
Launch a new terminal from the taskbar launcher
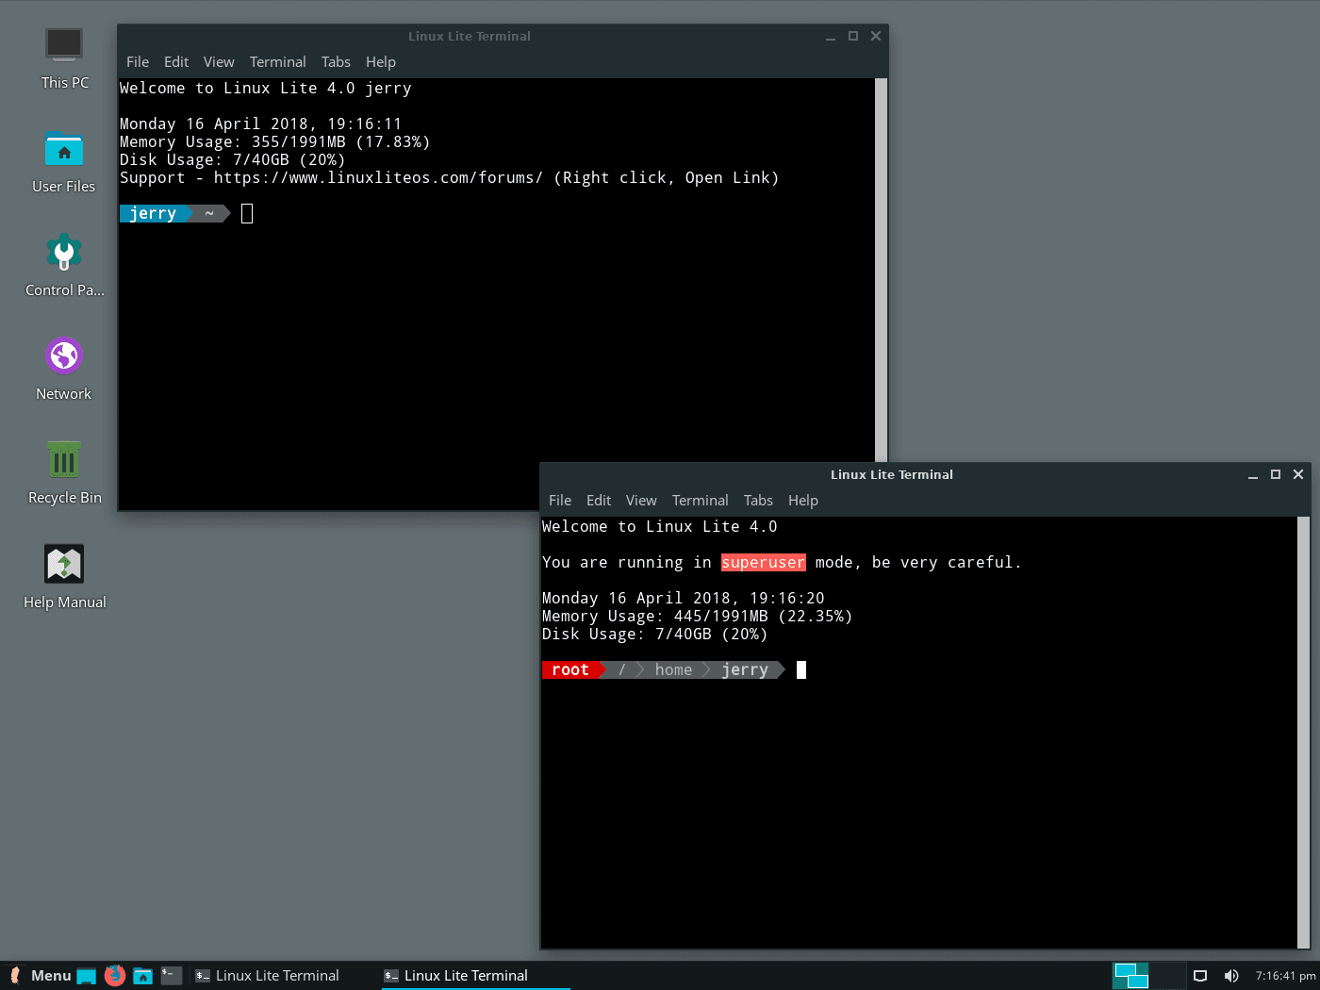[171, 976]
